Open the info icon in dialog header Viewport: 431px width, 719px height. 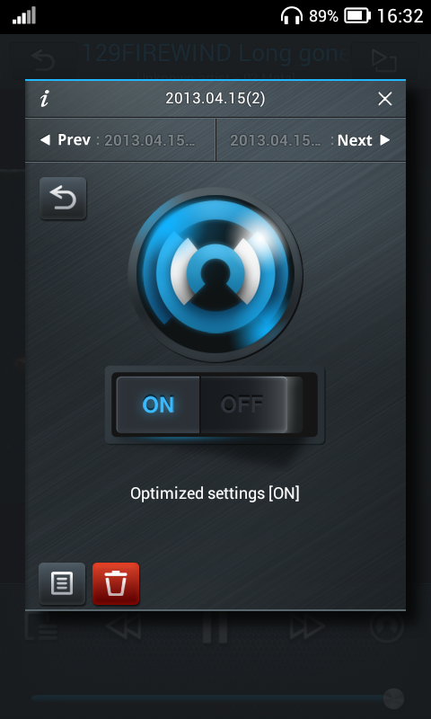click(44, 99)
